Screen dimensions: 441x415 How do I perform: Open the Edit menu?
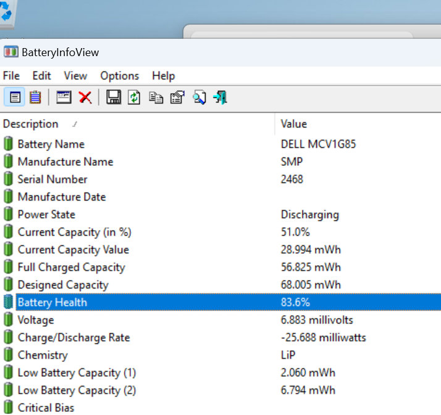click(41, 76)
